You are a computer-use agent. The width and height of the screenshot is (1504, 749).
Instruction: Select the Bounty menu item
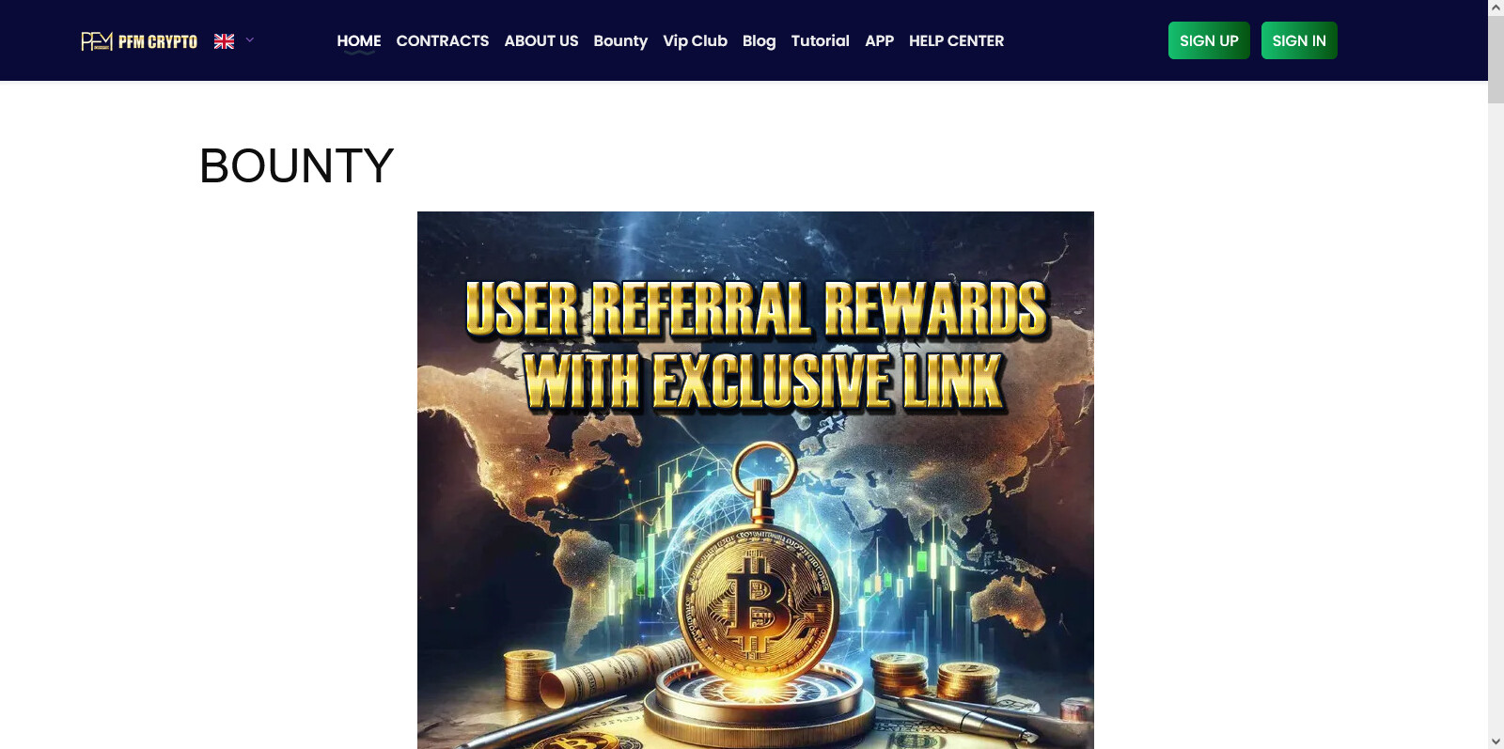point(620,40)
